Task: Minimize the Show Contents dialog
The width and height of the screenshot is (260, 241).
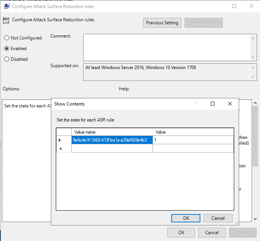Action: [195, 104]
